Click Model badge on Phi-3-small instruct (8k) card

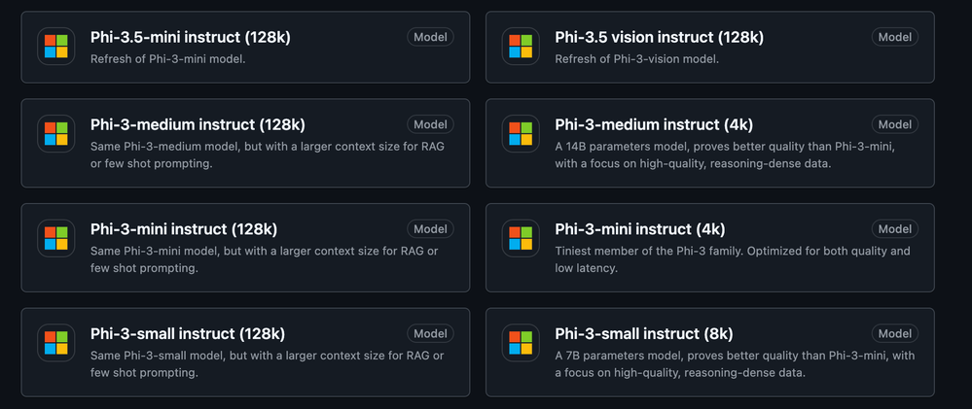895,333
